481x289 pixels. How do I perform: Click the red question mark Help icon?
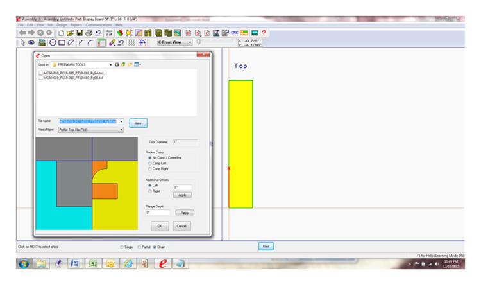click(x=264, y=33)
